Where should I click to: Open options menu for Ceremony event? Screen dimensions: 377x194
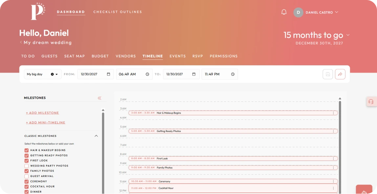click(333, 182)
